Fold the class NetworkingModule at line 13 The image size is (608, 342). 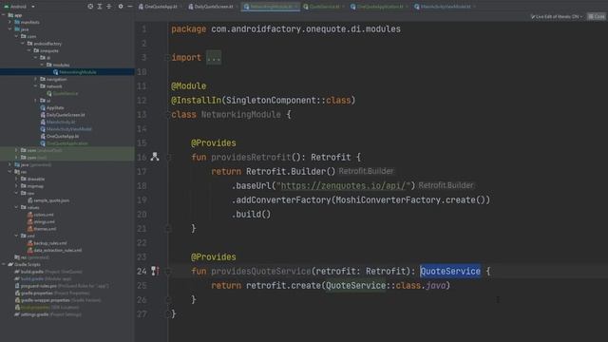(168, 115)
